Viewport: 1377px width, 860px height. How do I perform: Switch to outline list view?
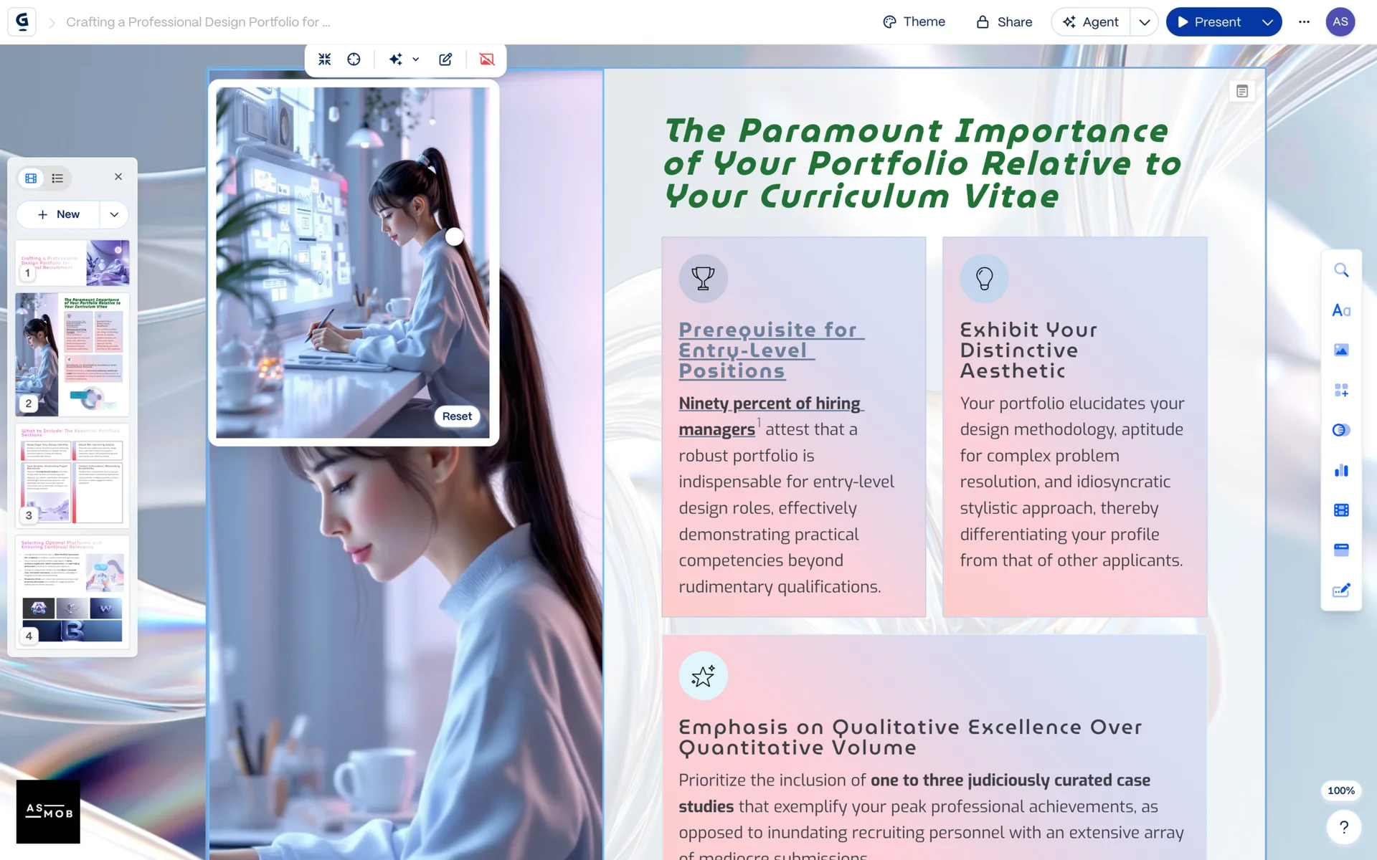click(x=57, y=178)
